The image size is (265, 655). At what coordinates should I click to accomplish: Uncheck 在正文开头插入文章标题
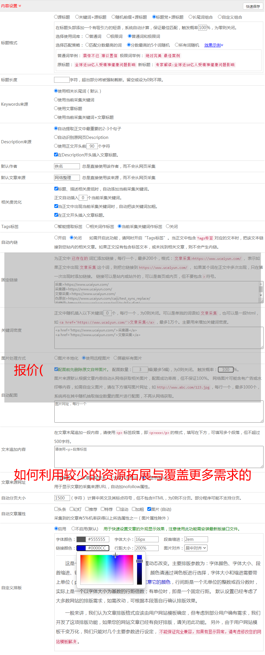[56, 215]
